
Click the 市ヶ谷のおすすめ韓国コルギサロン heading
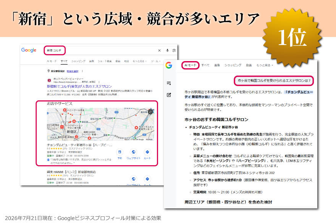click(x=216, y=119)
